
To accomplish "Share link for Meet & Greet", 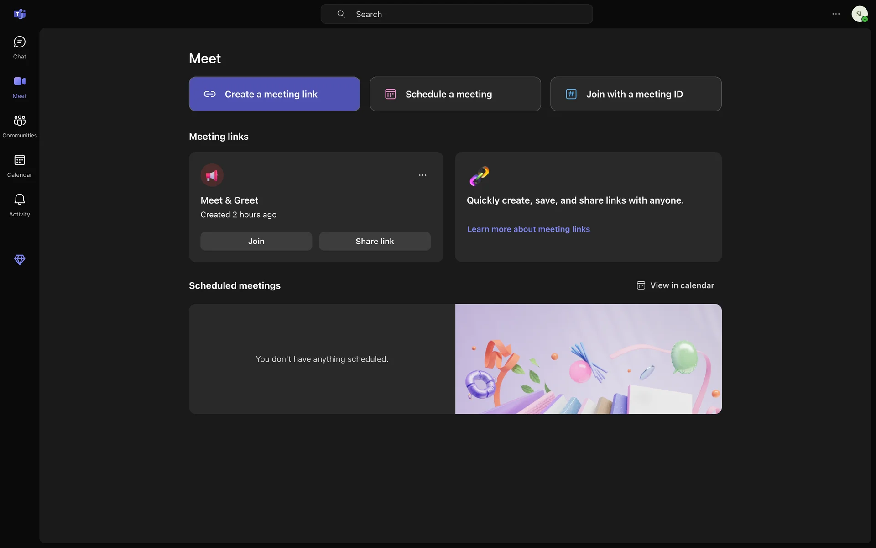I will pyautogui.click(x=375, y=241).
